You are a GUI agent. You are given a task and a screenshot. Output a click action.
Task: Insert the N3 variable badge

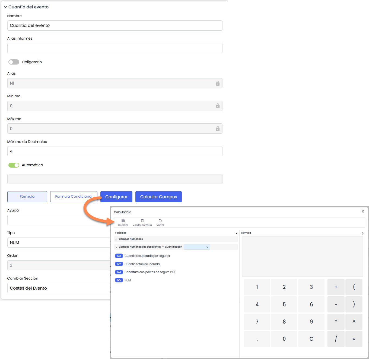point(119,256)
